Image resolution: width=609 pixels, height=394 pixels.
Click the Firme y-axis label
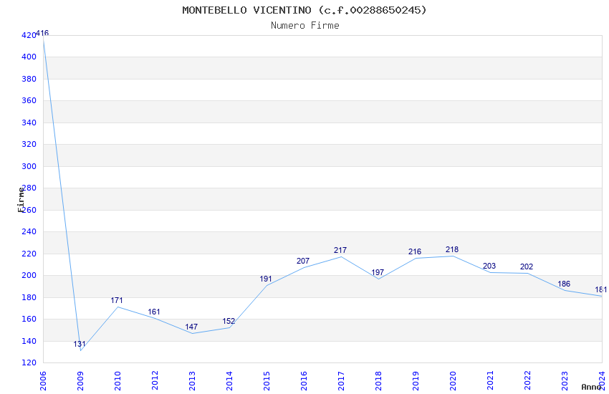coord(21,200)
